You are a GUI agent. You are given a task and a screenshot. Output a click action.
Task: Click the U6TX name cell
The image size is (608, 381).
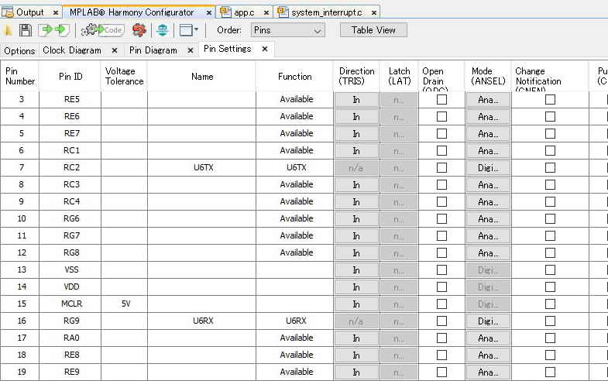[x=201, y=168]
